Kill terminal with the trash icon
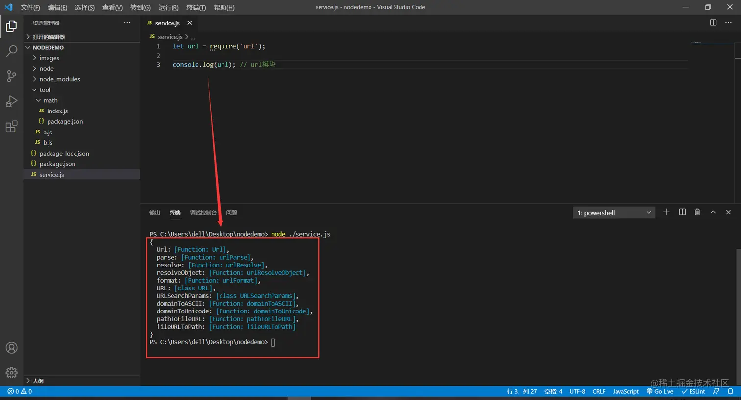Screen dimensions: 741x400 coord(697,212)
